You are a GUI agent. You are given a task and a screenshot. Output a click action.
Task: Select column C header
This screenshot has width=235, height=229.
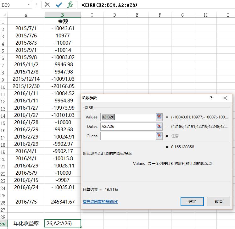[x=92, y=15]
